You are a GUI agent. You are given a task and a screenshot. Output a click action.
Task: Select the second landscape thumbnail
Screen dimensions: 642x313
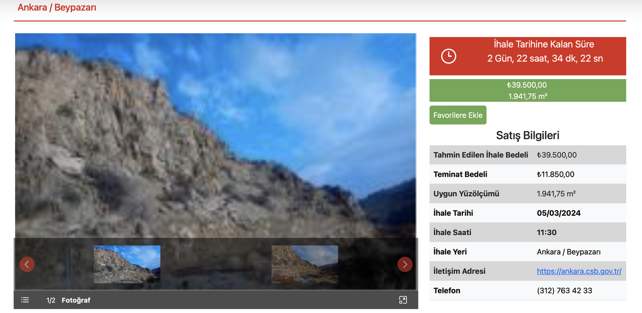[304, 264]
